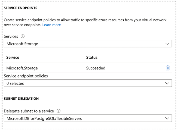The image size is (177, 131).
Task: Delete the Microsoft.Storage service endpoint
Action: [x=167, y=68]
